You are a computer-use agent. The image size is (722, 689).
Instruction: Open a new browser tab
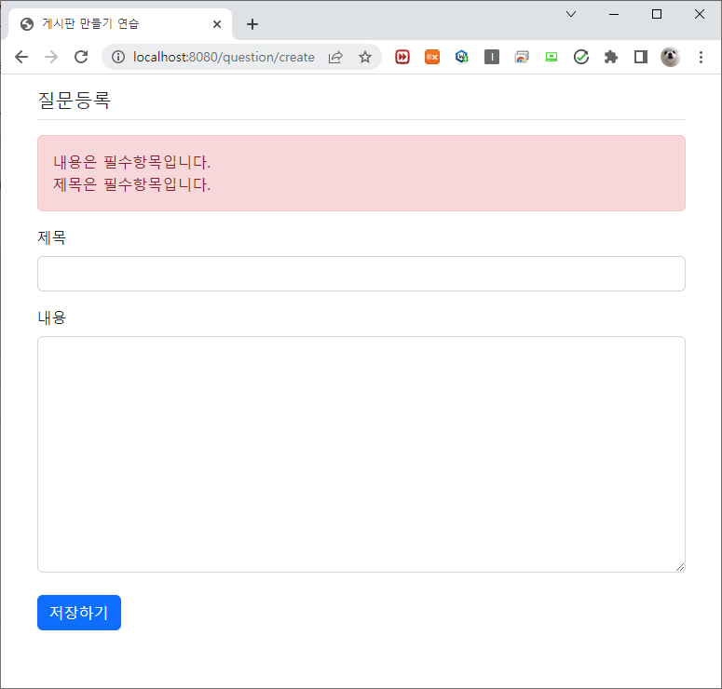click(x=252, y=24)
